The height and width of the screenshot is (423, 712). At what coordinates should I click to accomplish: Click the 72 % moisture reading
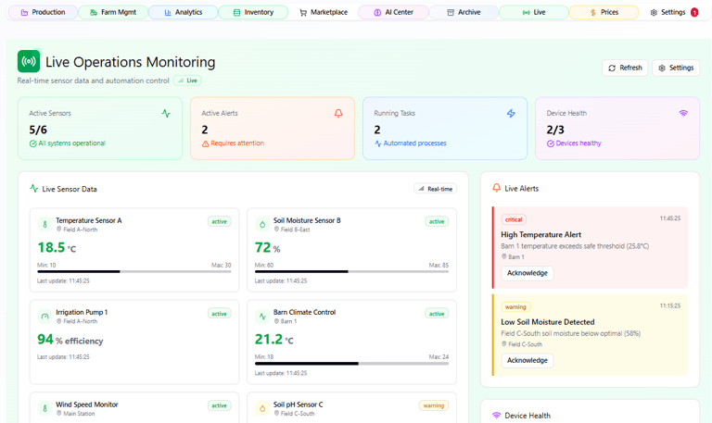[267, 247]
